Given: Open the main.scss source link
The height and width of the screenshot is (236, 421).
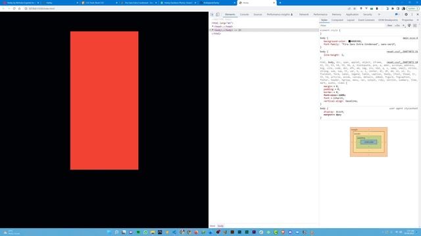Looking at the screenshot, I should (410, 38).
